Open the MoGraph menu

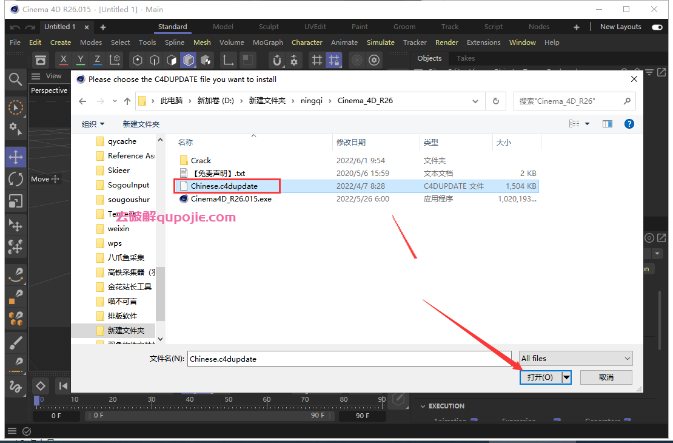(x=268, y=42)
